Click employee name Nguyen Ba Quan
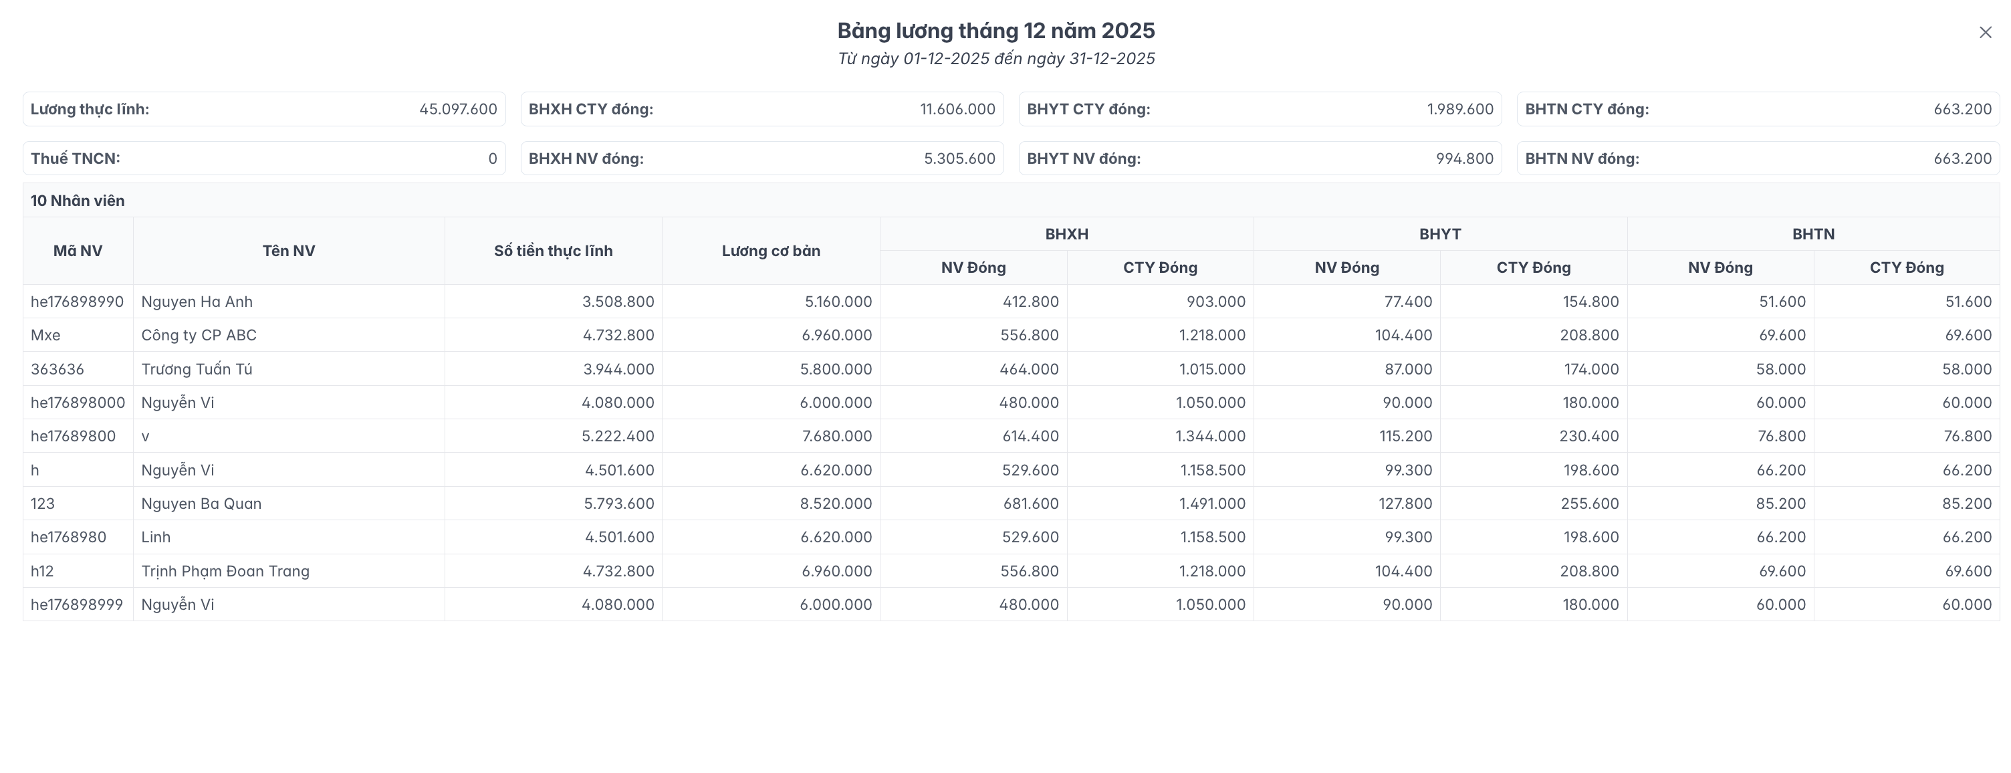Screen dimensions: 2011x773 click(x=201, y=504)
